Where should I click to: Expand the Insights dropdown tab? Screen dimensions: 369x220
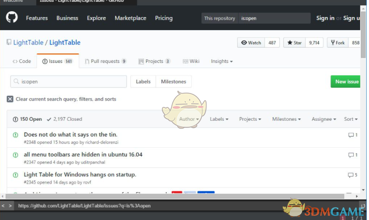(x=221, y=61)
